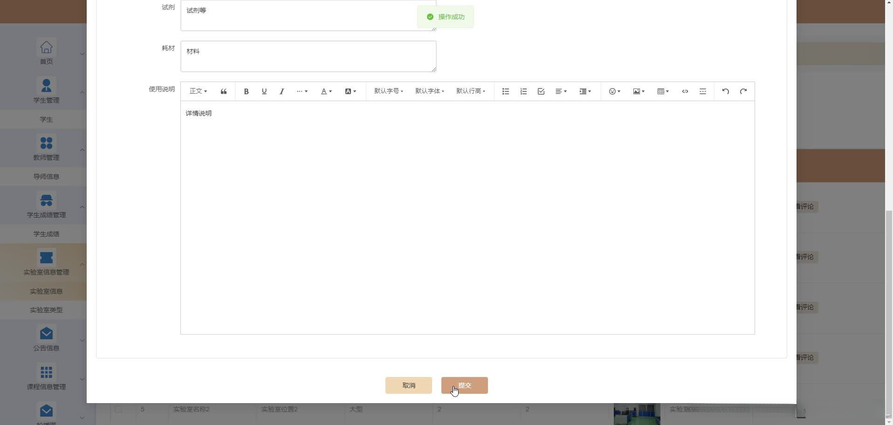Image resolution: width=893 pixels, height=425 pixels.
Task: Open the background color picker
Action: [x=350, y=91]
